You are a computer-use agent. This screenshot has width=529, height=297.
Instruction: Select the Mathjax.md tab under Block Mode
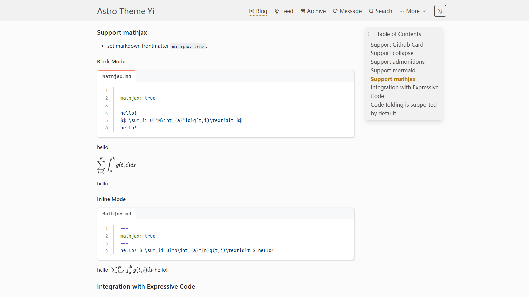pos(117,76)
